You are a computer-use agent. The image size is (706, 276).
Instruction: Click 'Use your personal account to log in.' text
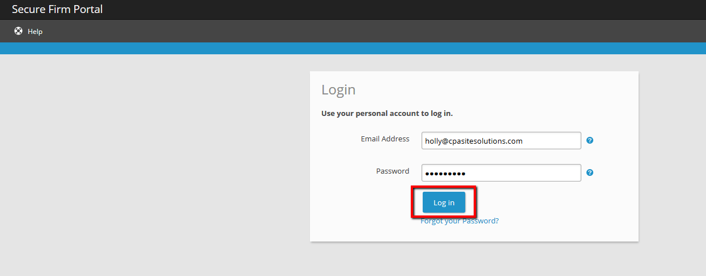coord(387,113)
